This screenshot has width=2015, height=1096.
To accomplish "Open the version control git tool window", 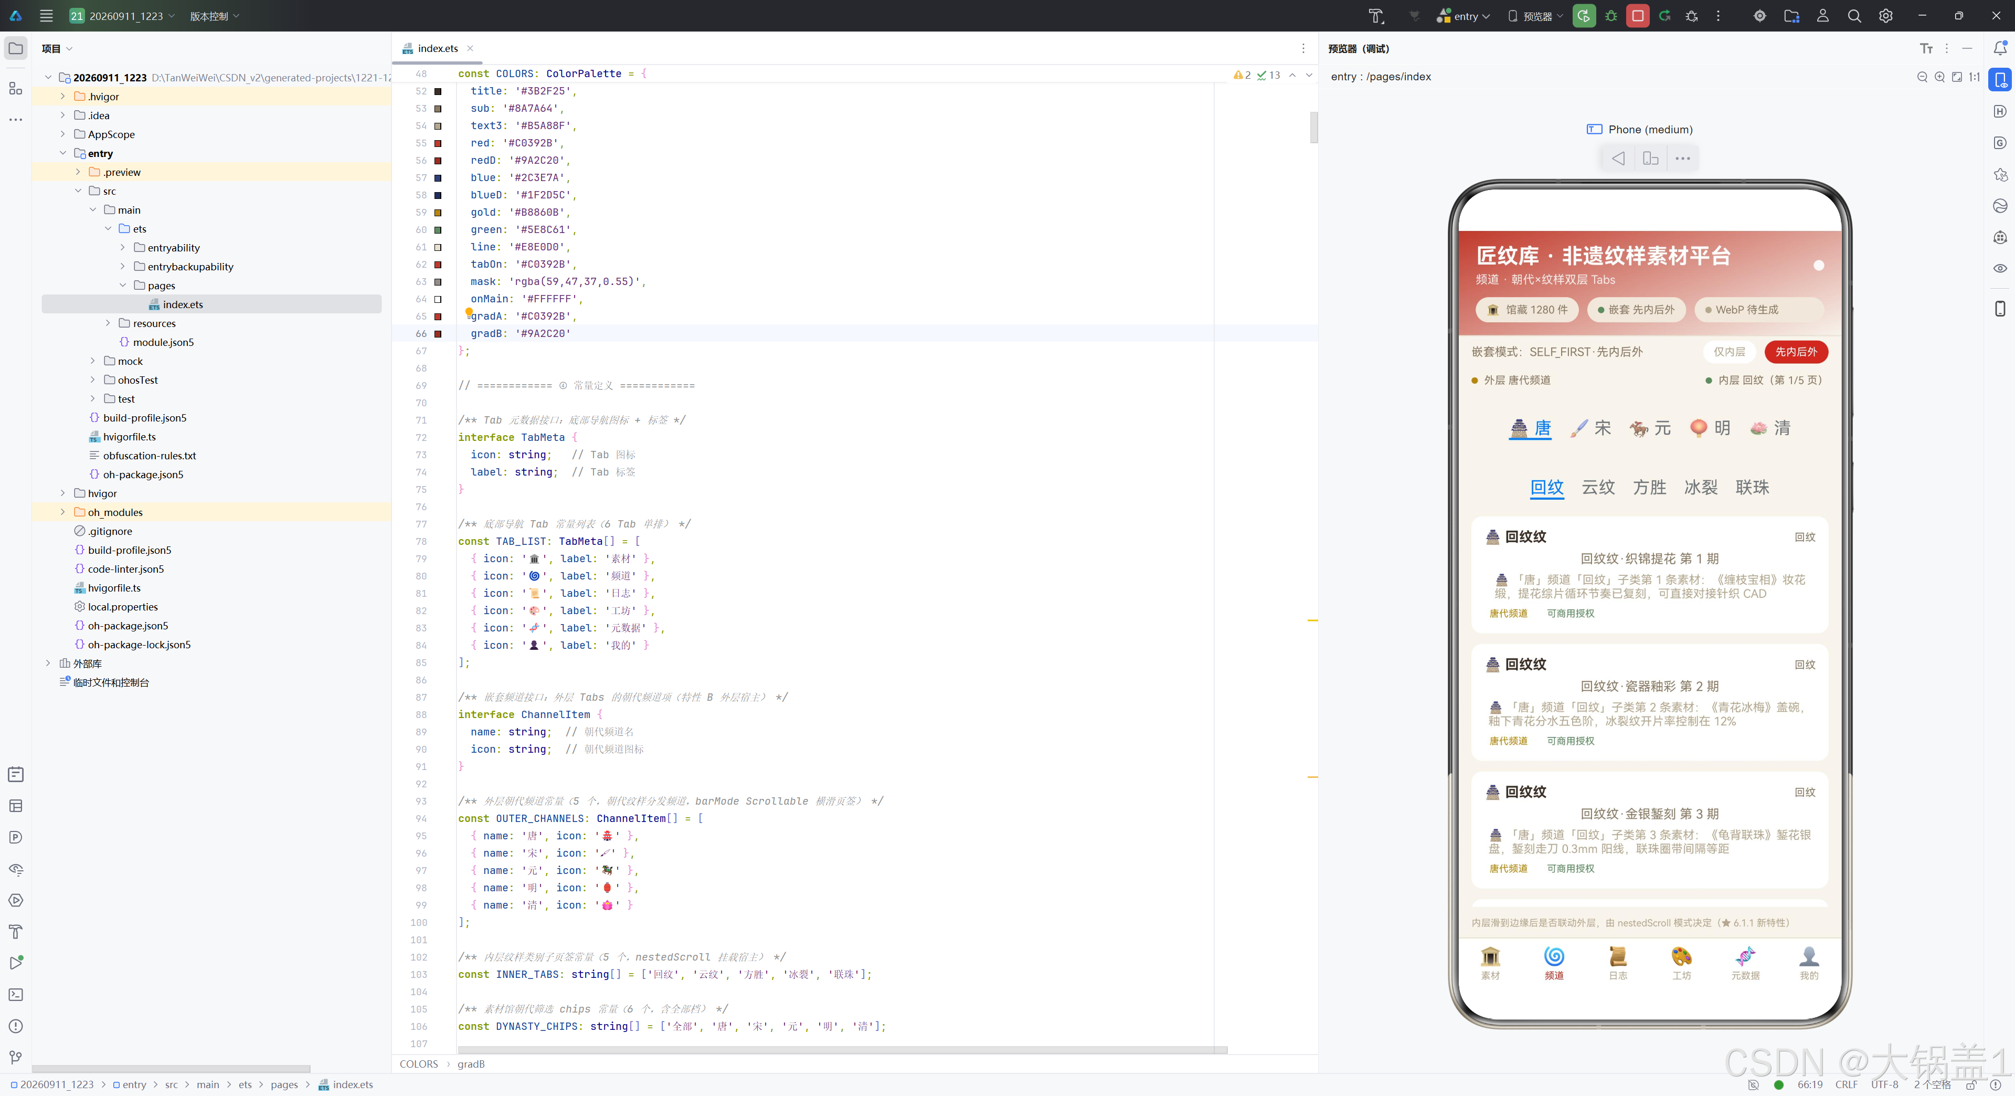I will (x=16, y=1057).
